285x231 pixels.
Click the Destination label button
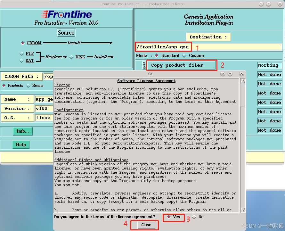click(208, 37)
